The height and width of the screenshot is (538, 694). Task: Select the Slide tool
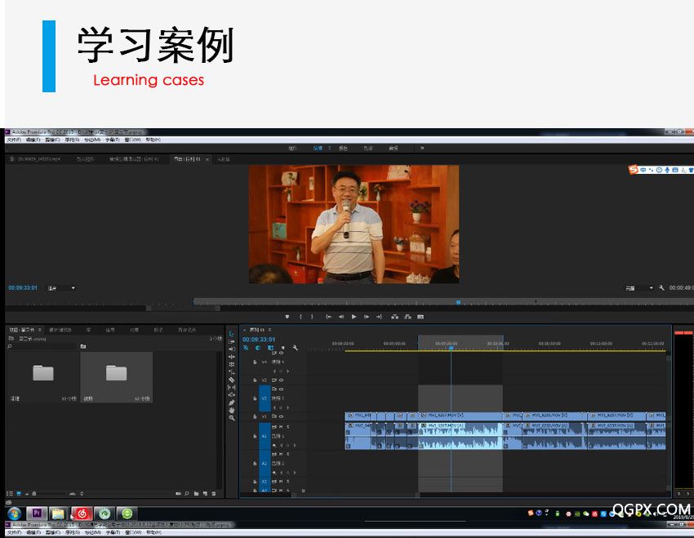tap(232, 394)
